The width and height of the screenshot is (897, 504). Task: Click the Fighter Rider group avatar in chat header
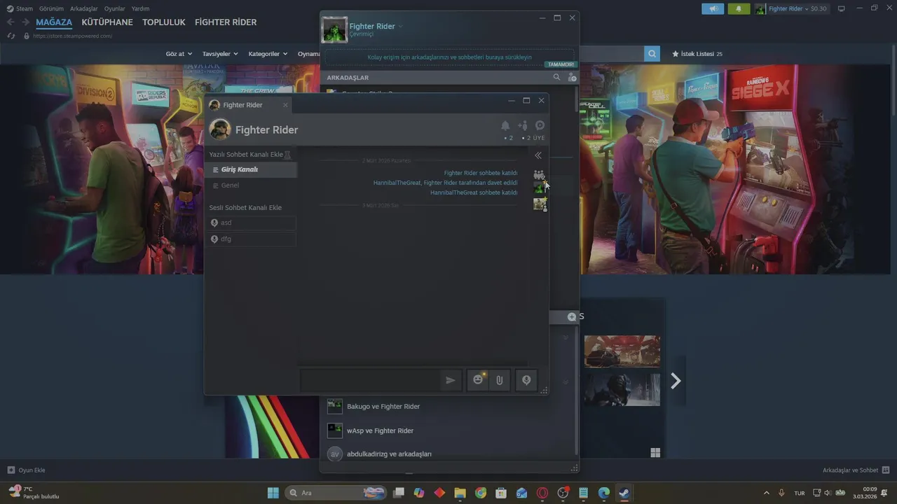click(x=220, y=129)
